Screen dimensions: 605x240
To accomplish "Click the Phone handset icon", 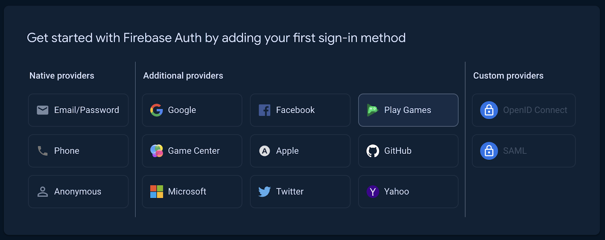I will 43,151.
